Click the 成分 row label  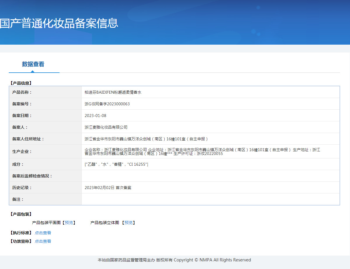click(x=18, y=164)
